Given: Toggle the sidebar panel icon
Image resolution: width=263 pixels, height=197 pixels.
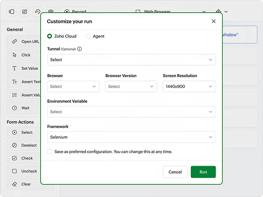Looking at the screenshot, I should pyautogui.click(x=11, y=11).
